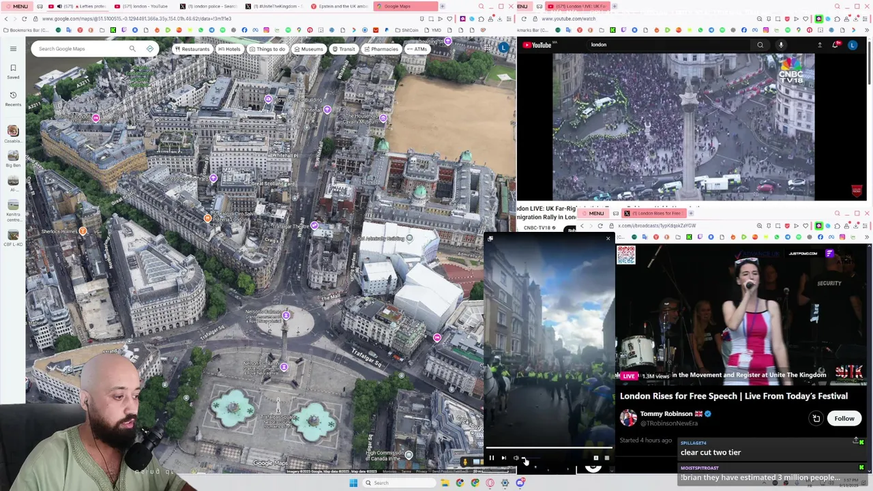Click the Windows Start button

pos(353,483)
